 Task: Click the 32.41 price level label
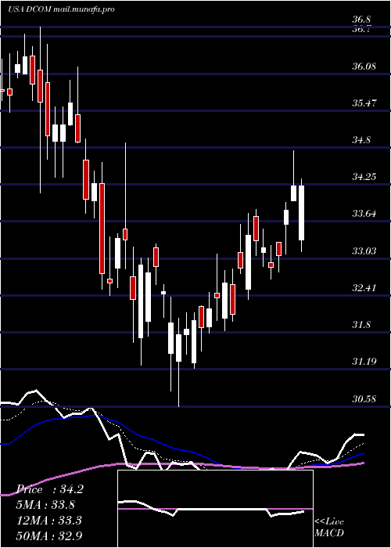(364, 288)
